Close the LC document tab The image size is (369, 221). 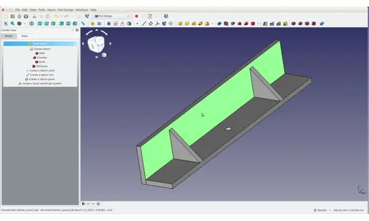click(99, 204)
